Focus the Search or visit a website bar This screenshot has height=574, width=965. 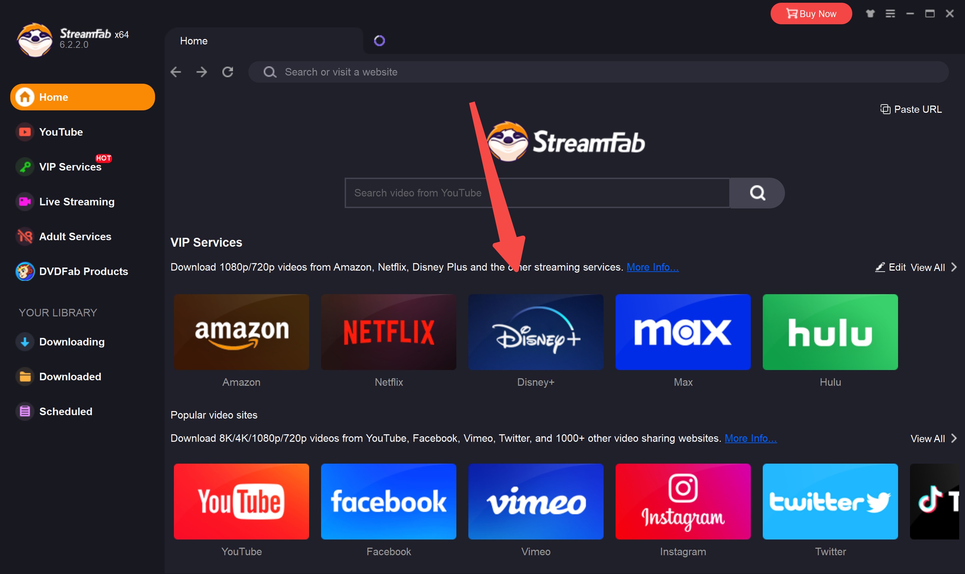598,72
